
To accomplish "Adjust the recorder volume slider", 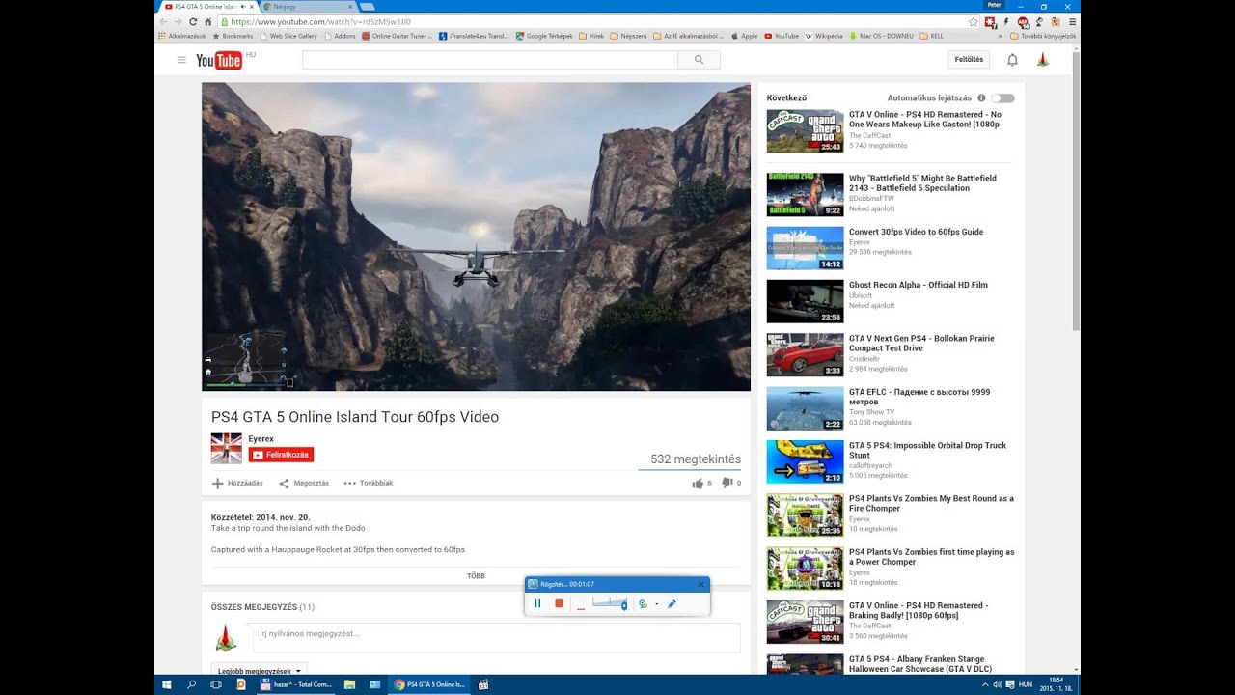I will (x=610, y=603).
